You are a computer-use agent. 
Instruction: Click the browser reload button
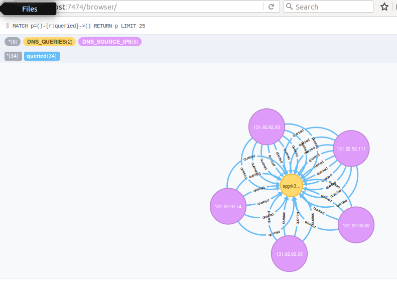tap(271, 7)
